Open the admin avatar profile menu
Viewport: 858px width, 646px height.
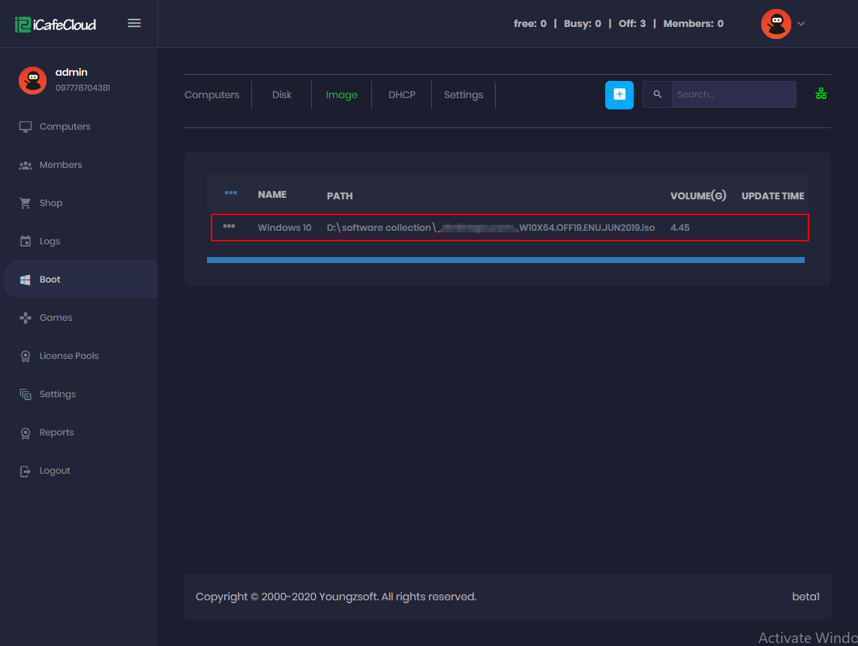click(776, 23)
